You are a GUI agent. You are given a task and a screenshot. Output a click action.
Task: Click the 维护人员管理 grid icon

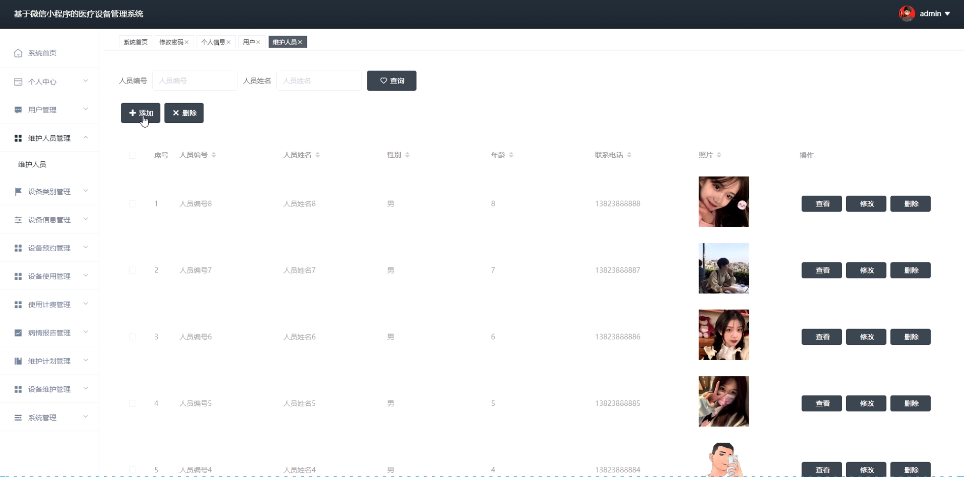pyautogui.click(x=18, y=138)
